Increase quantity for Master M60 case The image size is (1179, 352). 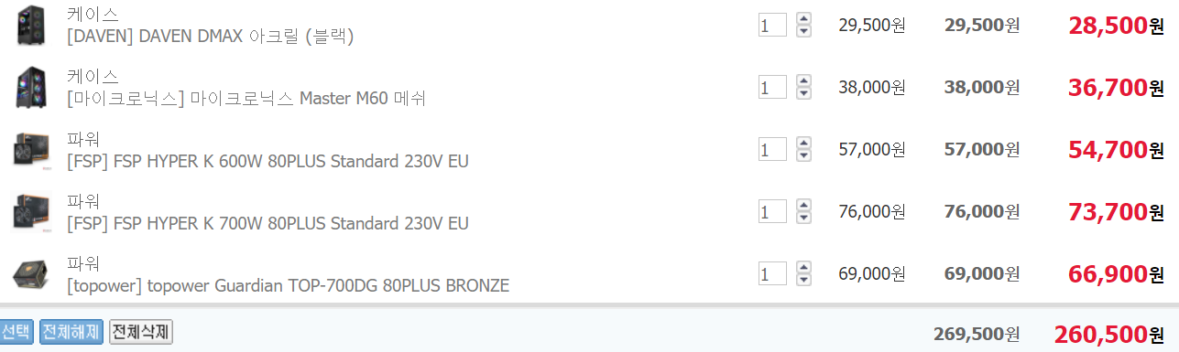[803, 81]
